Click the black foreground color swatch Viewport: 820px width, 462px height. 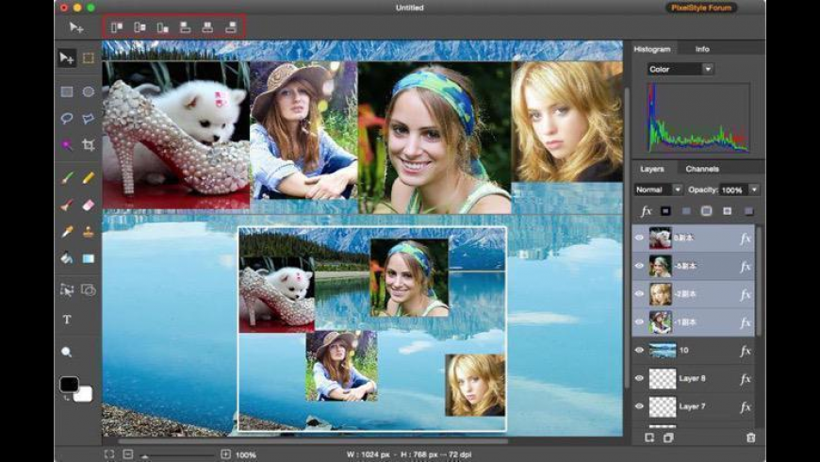click(x=69, y=385)
